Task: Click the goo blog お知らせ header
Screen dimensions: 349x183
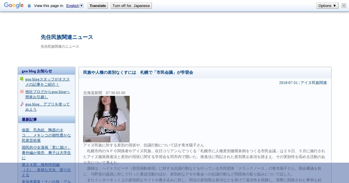Action: click(47, 71)
